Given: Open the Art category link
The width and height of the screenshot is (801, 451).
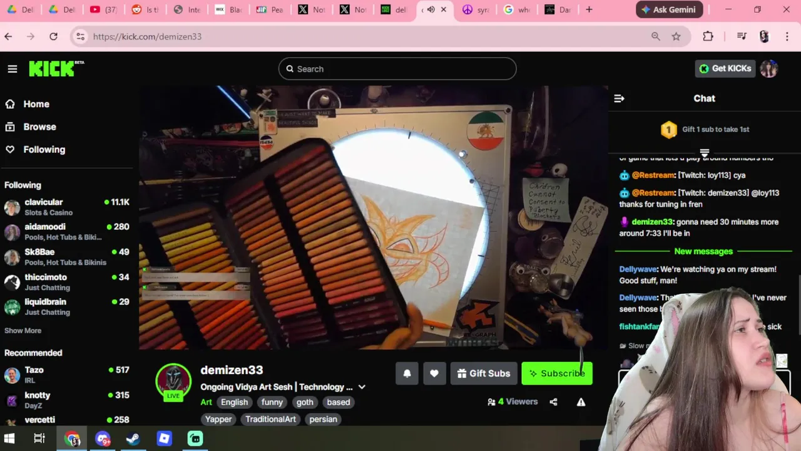Looking at the screenshot, I should (x=206, y=402).
